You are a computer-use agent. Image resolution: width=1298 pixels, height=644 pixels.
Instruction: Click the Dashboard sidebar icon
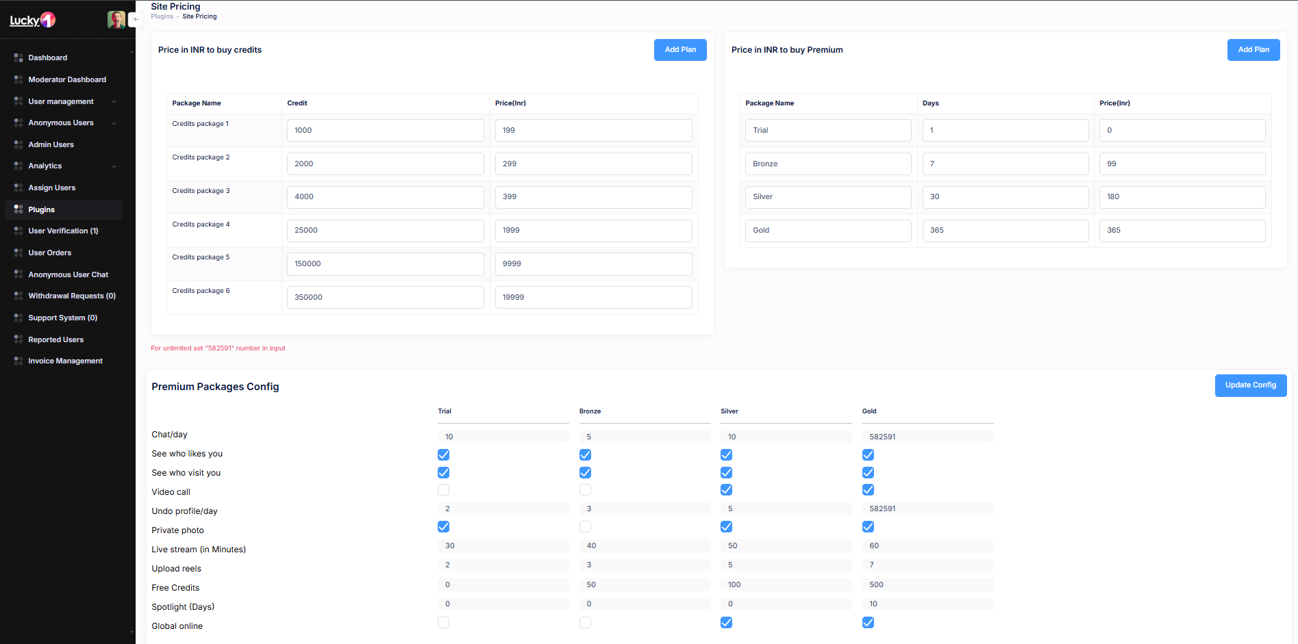pos(18,58)
